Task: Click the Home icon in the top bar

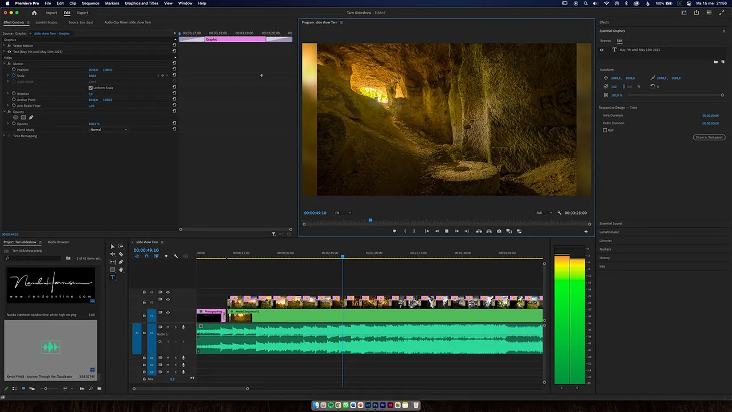Action: click(34, 13)
